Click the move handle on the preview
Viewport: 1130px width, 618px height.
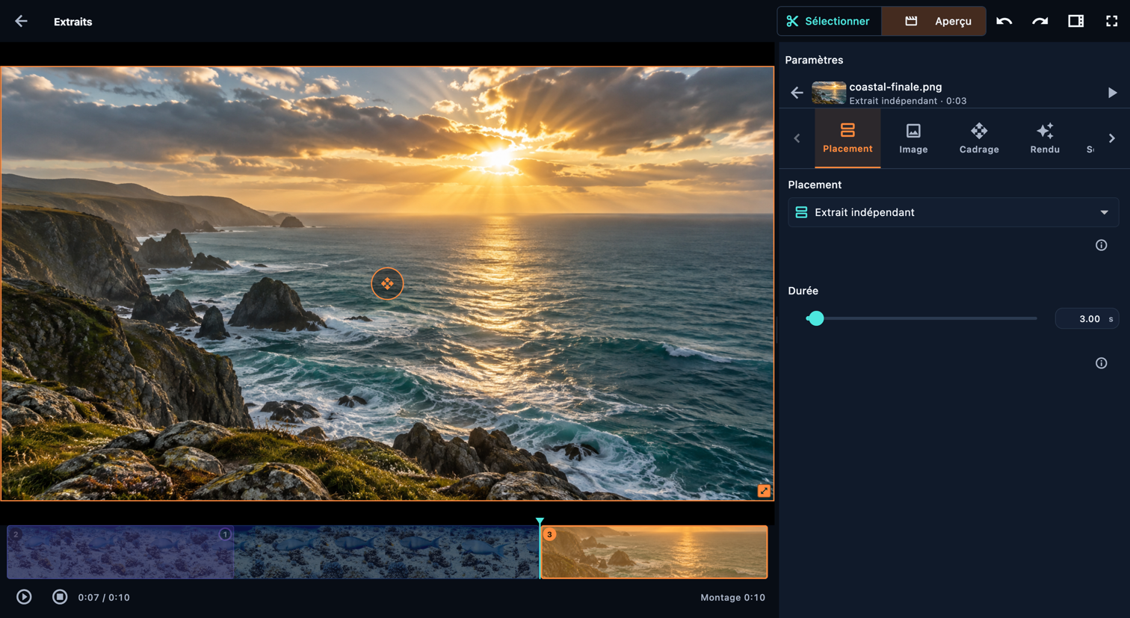(x=387, y=284)
